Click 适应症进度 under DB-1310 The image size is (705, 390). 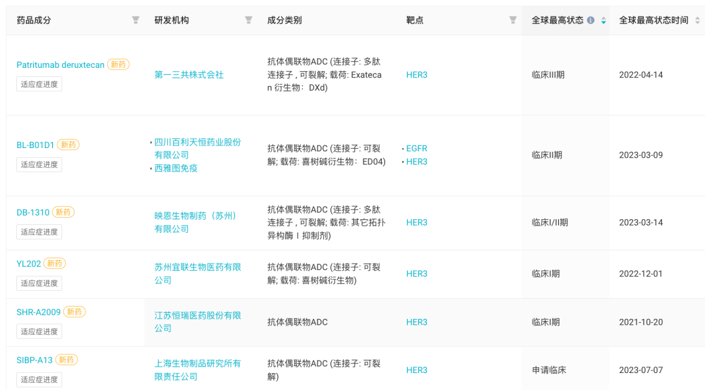coord(39,232)
